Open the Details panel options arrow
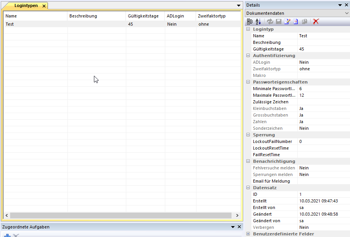 340,5
